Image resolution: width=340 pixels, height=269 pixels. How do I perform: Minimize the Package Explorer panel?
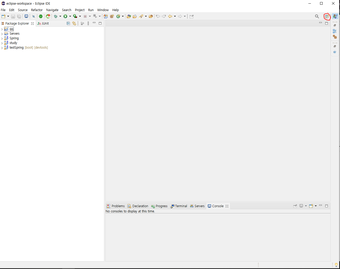point(94,23)
